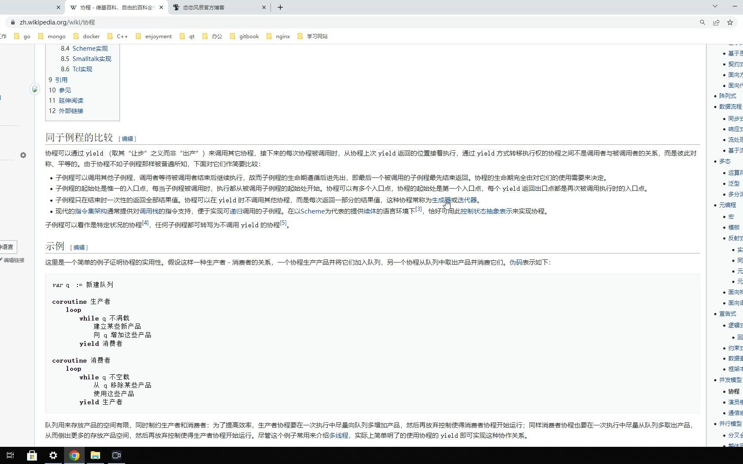Jump to contents entry 8.6 Tcl实现
Image resolution: width=743 pixels, height=464 pixels.
point(77,69)
